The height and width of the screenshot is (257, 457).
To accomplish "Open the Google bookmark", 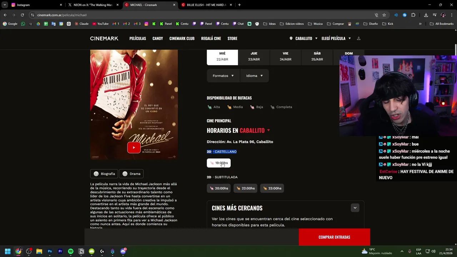I will [x=10, y=24].
